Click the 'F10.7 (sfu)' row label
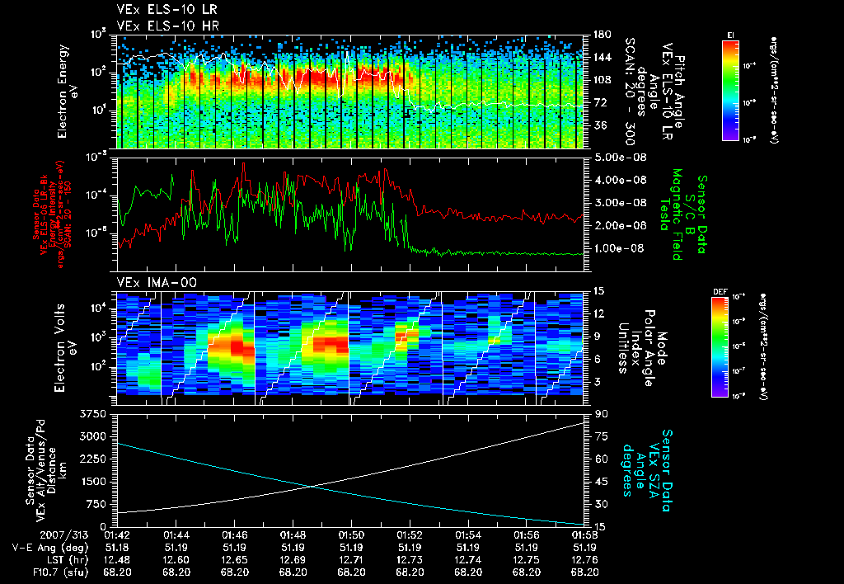Screen dimensions: 844x584 pos(59,572)
